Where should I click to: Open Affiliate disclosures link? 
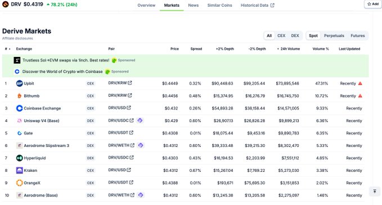coord(17,38)
